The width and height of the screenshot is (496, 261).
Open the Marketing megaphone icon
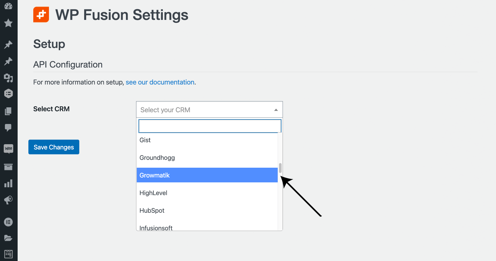click(8, 200)
